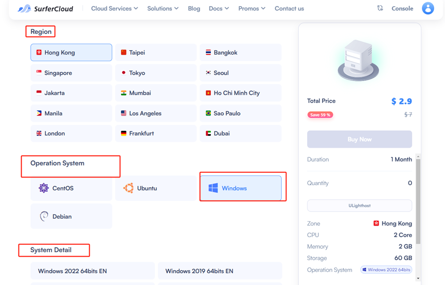Click the scrollbar down arrow in summary
Image resolution: width=445 pixels, height=285 pixels.
418,278
